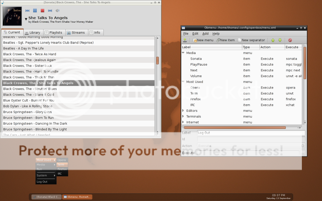Screen dimensions: 322x201
Task: Click the Action column header
Action: [x=272, y=47]
